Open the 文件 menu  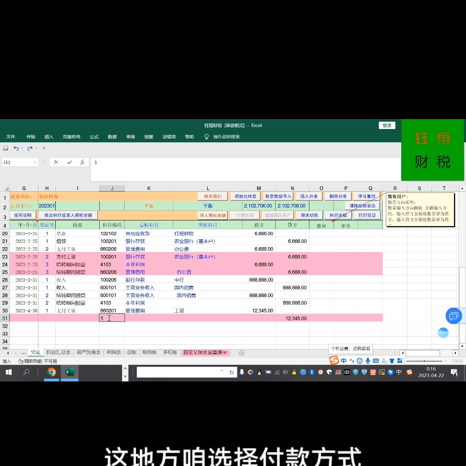(11, 137)
